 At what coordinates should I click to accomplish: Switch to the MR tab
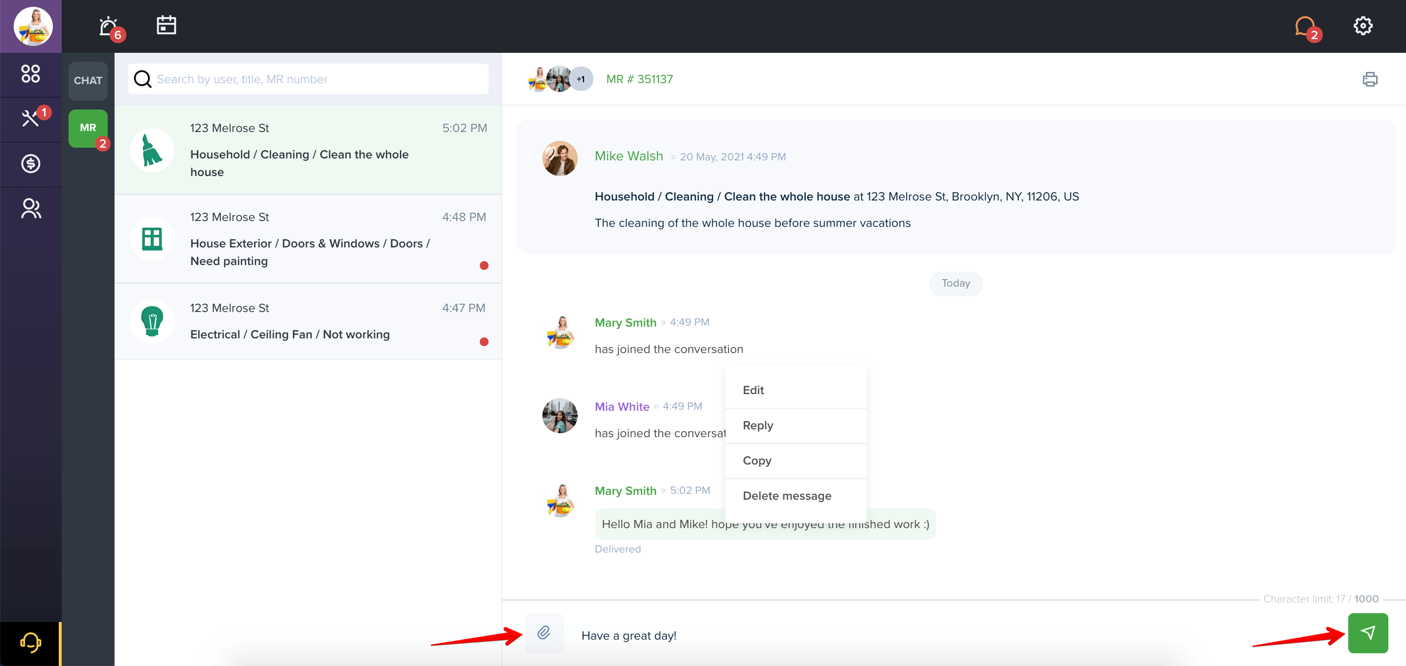click(88, 128)
